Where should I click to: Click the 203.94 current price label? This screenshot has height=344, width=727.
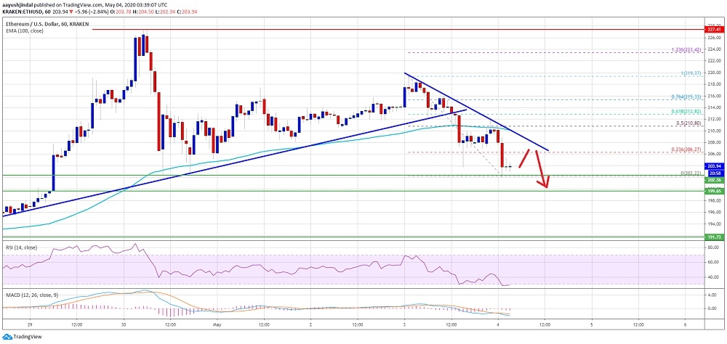tap(714, 166)
